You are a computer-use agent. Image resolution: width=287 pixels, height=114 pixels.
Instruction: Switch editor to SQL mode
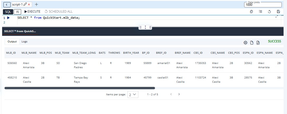tap(8, 12)
